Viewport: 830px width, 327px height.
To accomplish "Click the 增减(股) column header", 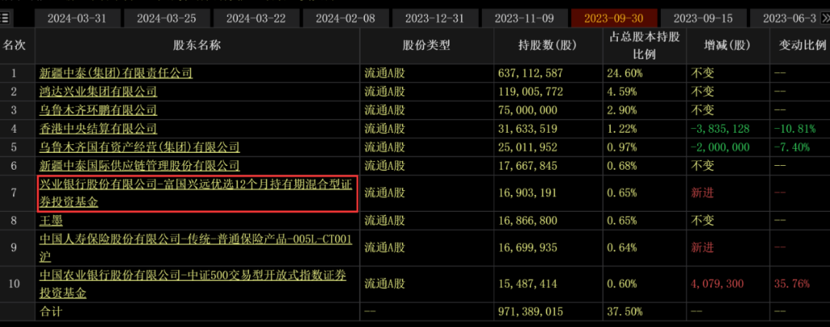I will tap(727, 45).
